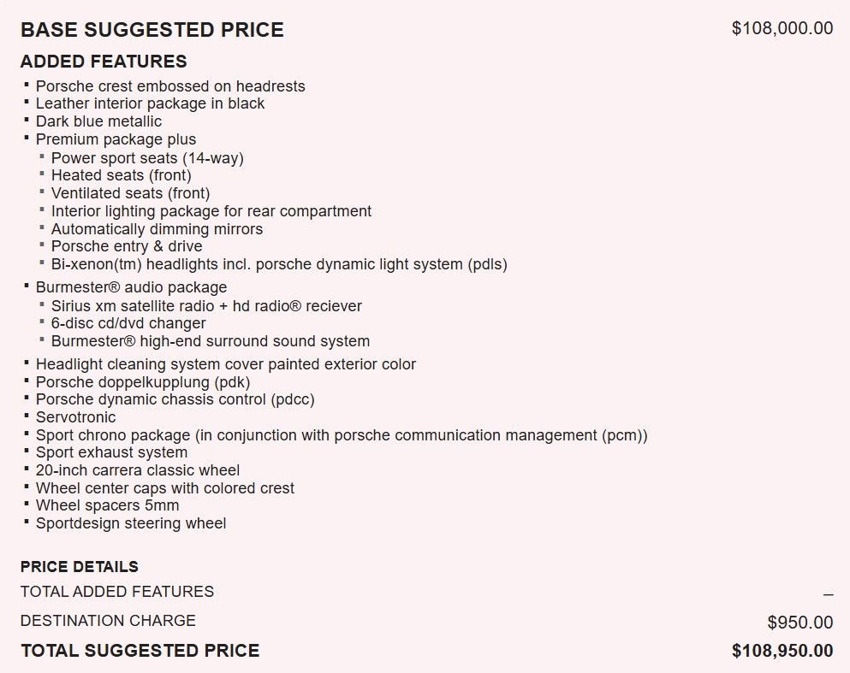Select Porsche crest embossed on headrests item
Image resolution: width=850 pixels, height=673 pixels.
pyautogui.click(x=170, y=86)
